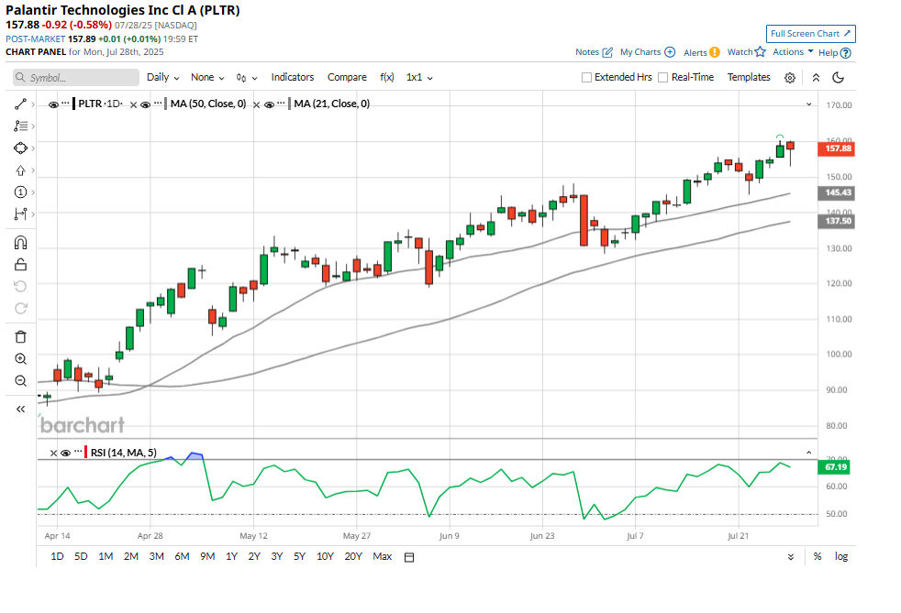Open Notes edit icon

tap(607, 52)
